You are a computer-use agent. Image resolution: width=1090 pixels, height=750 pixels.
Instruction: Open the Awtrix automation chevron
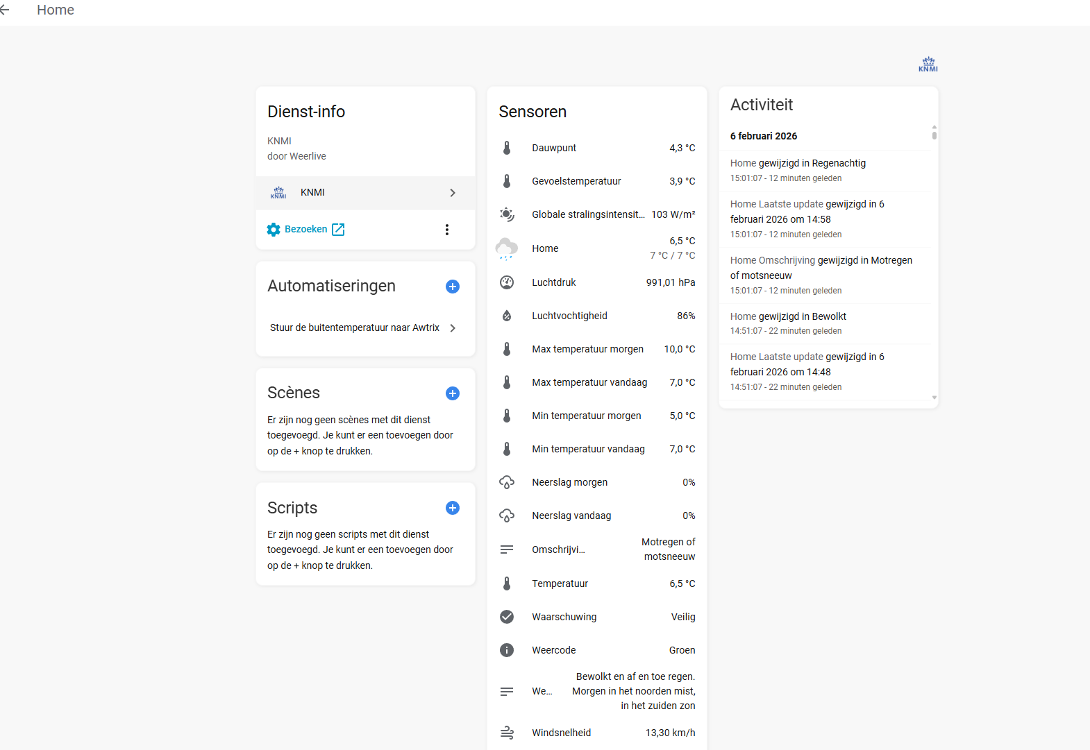453,328
